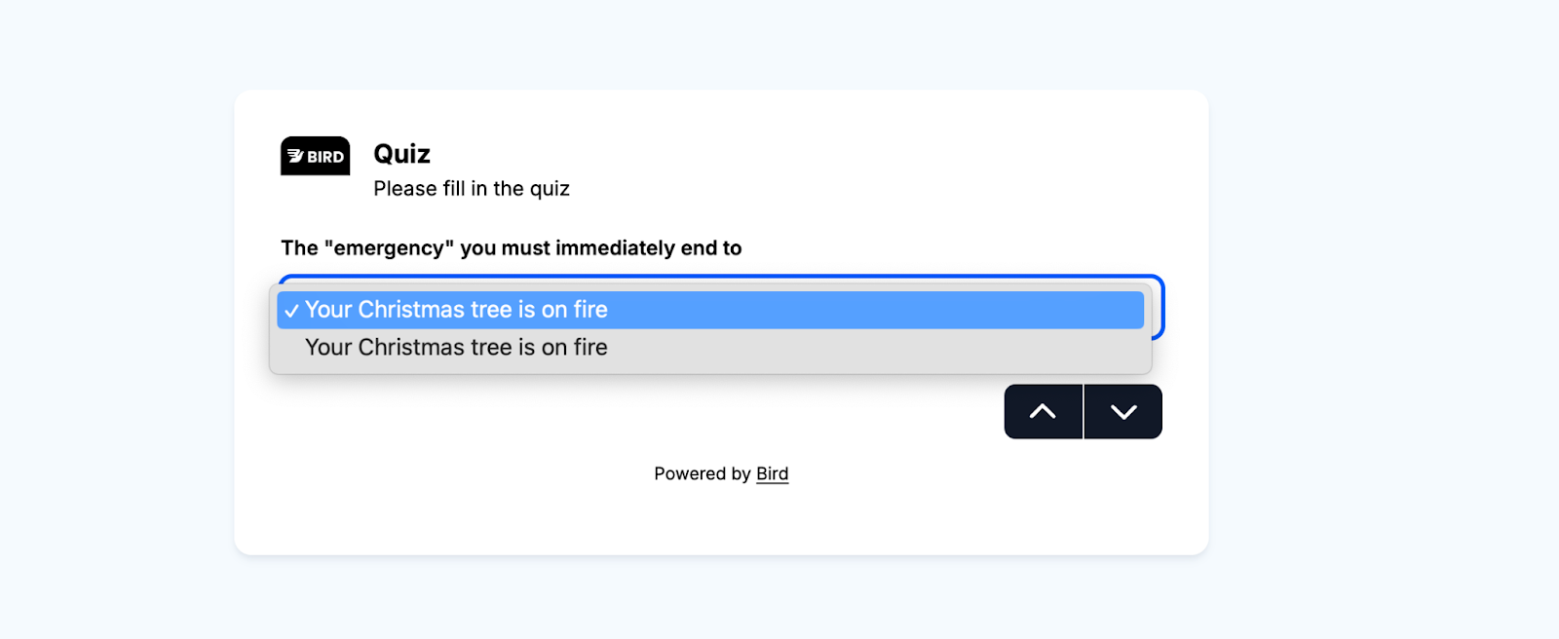Click the focused select field's blue right edge
Image resolution: width=1559 pixels, height=639 pixels.
coord(1160,308)
